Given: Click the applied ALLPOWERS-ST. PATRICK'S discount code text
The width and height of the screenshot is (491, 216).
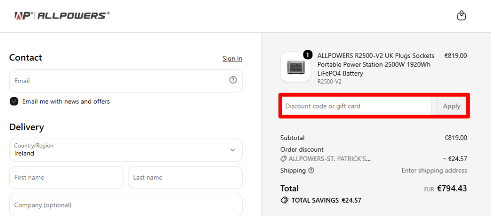Looking at the screenshot, I should pos(329,159).
